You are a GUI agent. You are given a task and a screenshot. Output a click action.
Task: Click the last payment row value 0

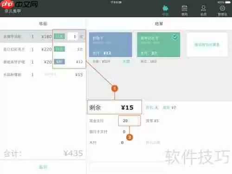(x=122, y=142)
